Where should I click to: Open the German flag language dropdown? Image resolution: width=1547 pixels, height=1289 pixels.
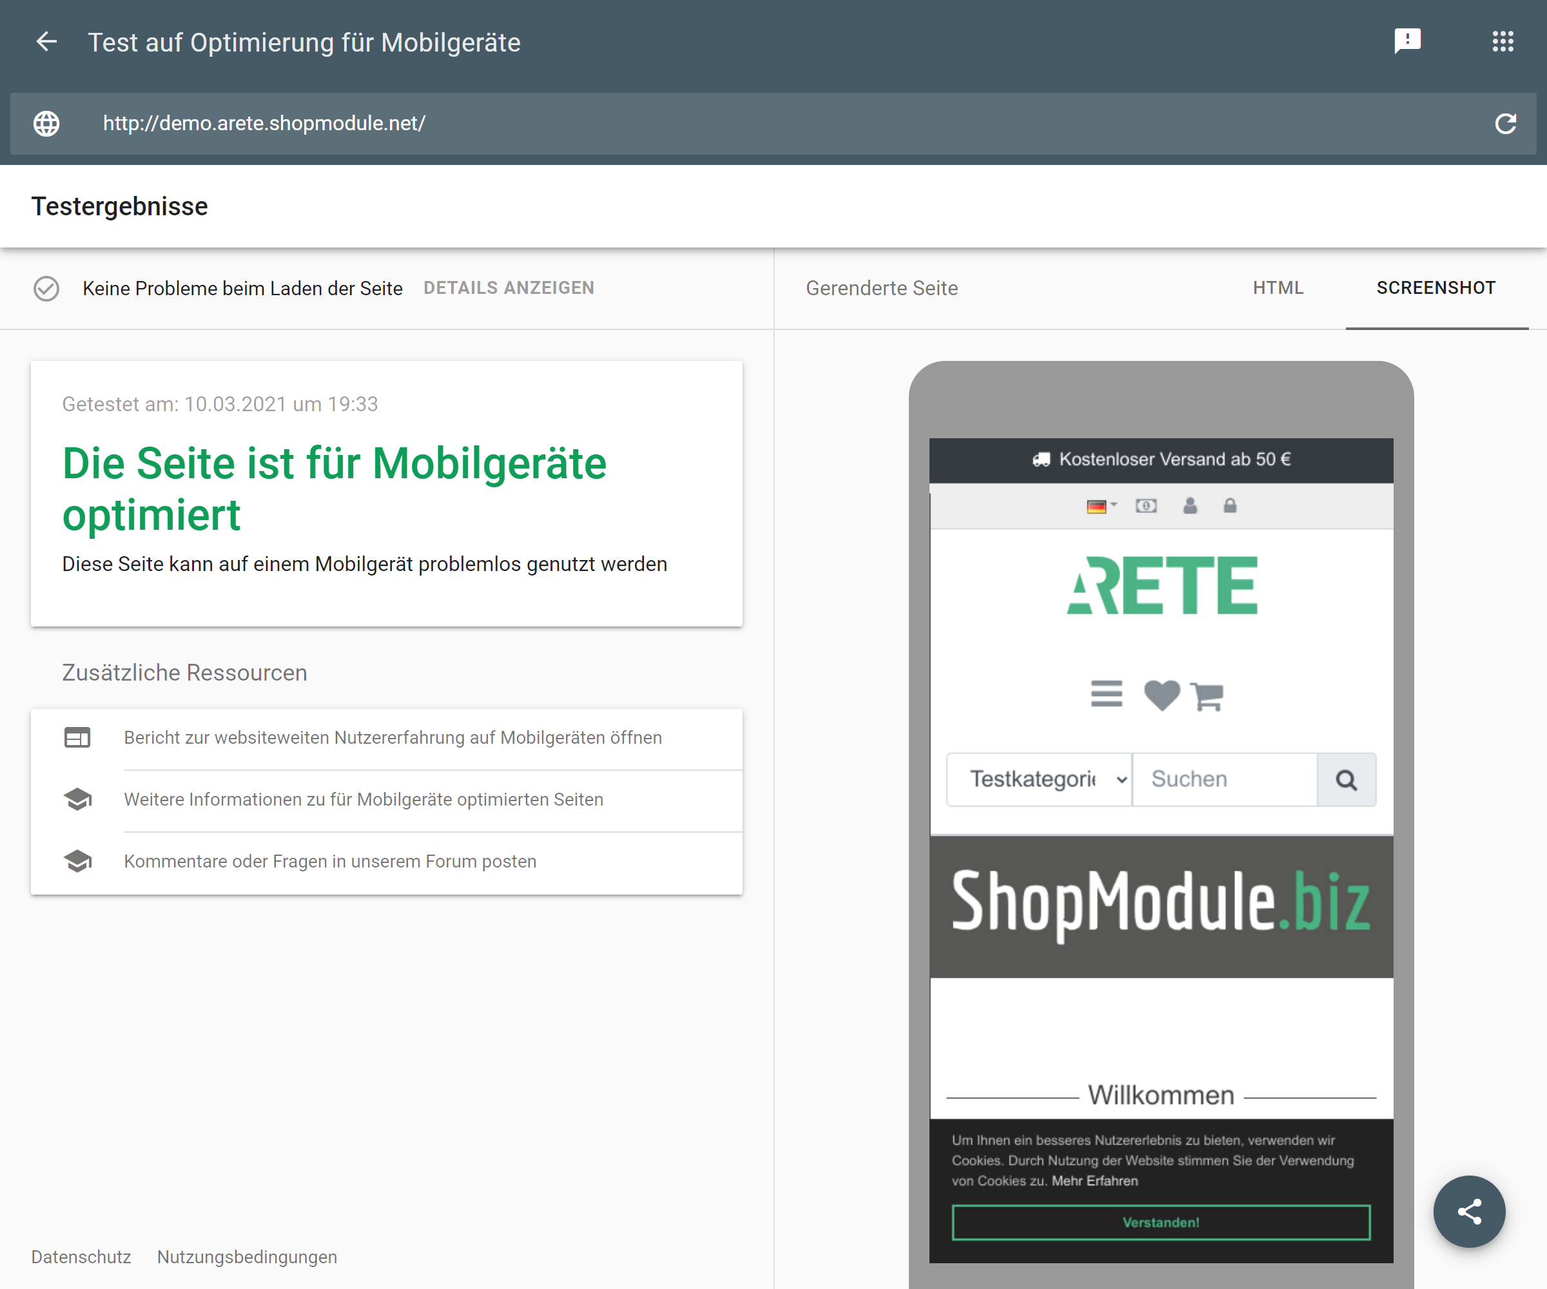[1100, 506]
